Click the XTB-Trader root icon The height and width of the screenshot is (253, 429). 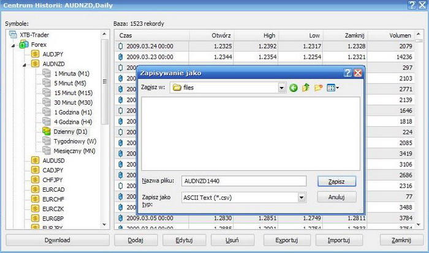click(13, 34)
